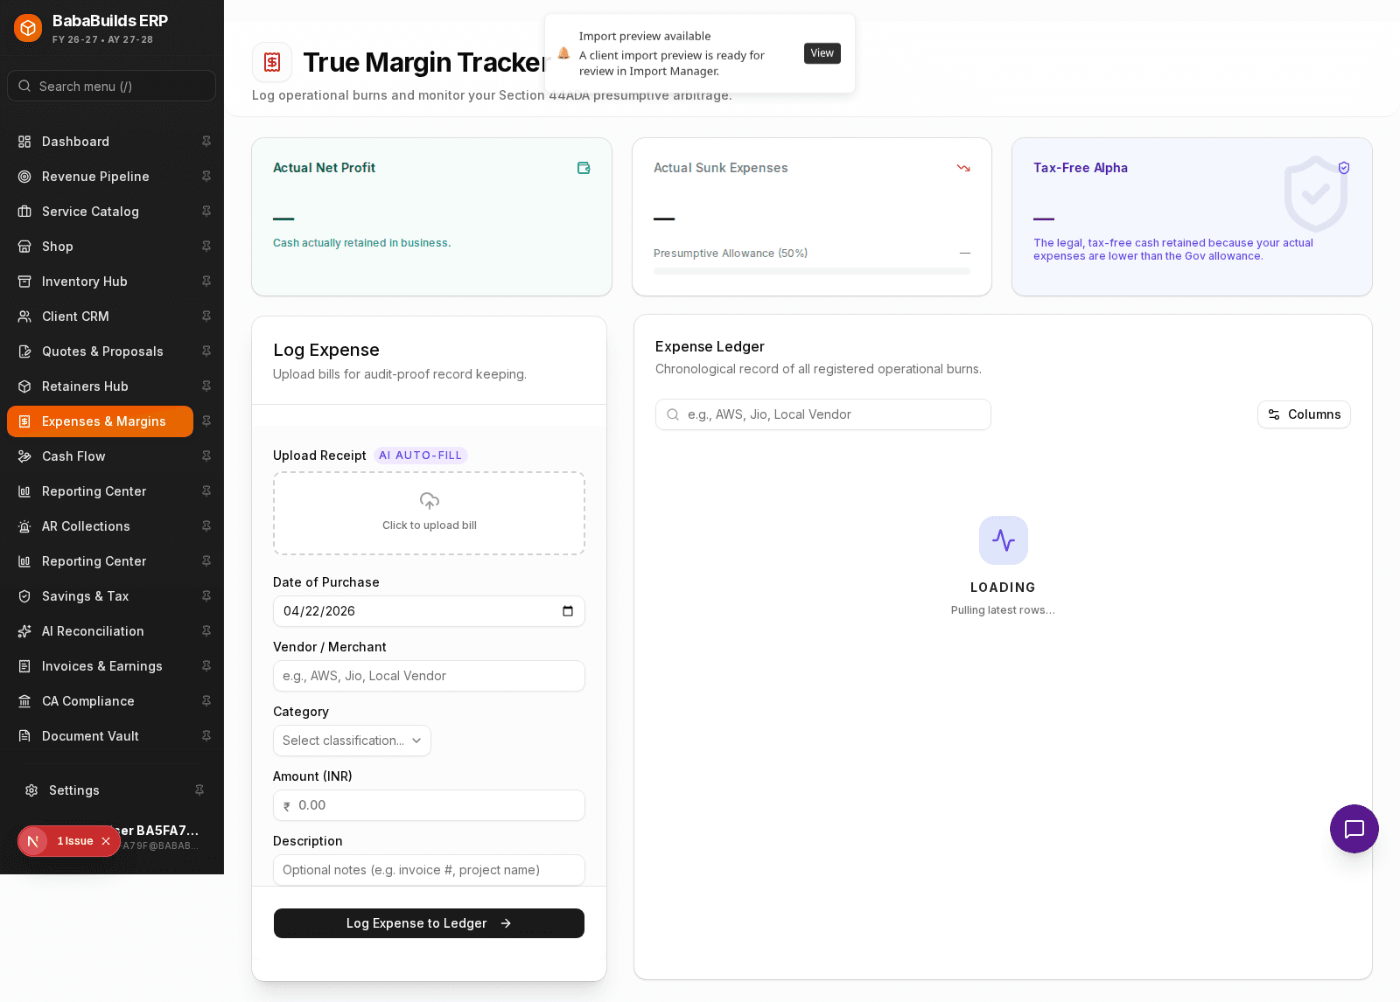
Task: Click the True Margin Tracker receipt icon
Action: point(272,62)
